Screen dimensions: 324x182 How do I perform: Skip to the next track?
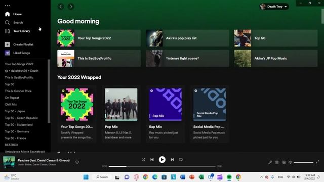[x=172, y=160]
